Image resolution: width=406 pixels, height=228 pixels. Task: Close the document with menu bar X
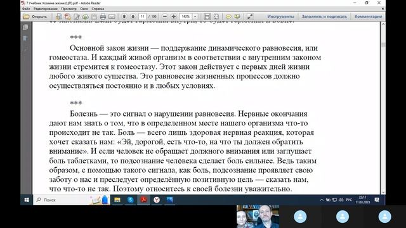tap(383, 9)
